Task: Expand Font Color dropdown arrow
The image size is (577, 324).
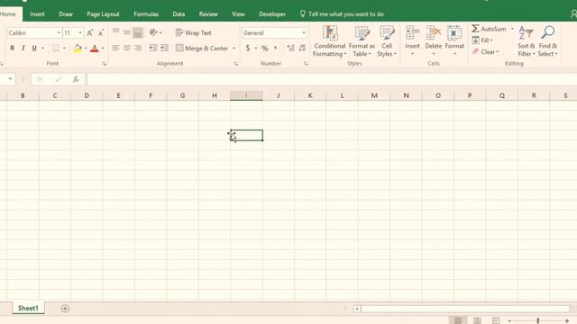Action: coord(103,48)
